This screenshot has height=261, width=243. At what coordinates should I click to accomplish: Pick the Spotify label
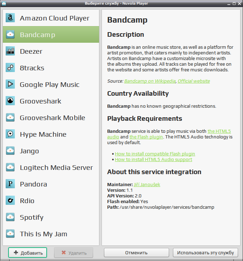[31, 218]
